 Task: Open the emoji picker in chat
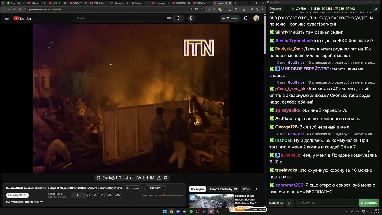pos(289,203)
